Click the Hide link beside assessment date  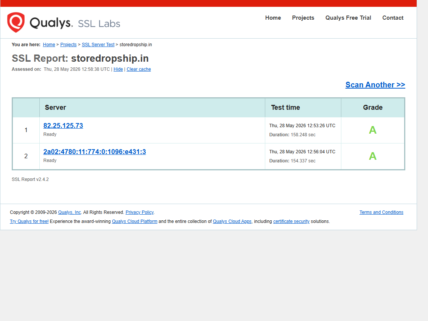pos(118,69)
